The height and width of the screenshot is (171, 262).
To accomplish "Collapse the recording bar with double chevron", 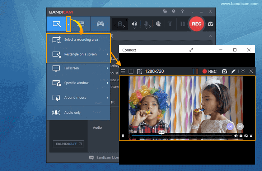I will click(x=243, y=71).
